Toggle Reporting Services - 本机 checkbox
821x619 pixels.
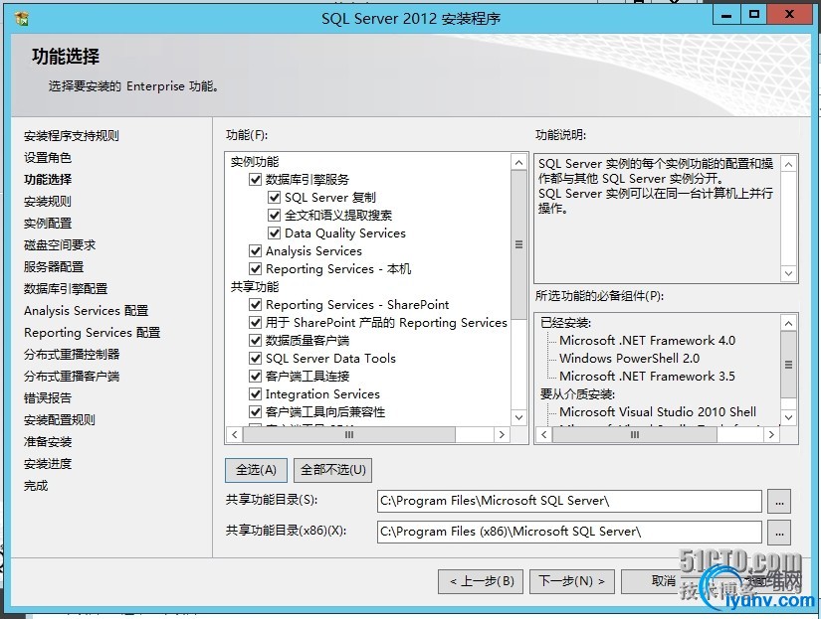(x=255, y=268)
